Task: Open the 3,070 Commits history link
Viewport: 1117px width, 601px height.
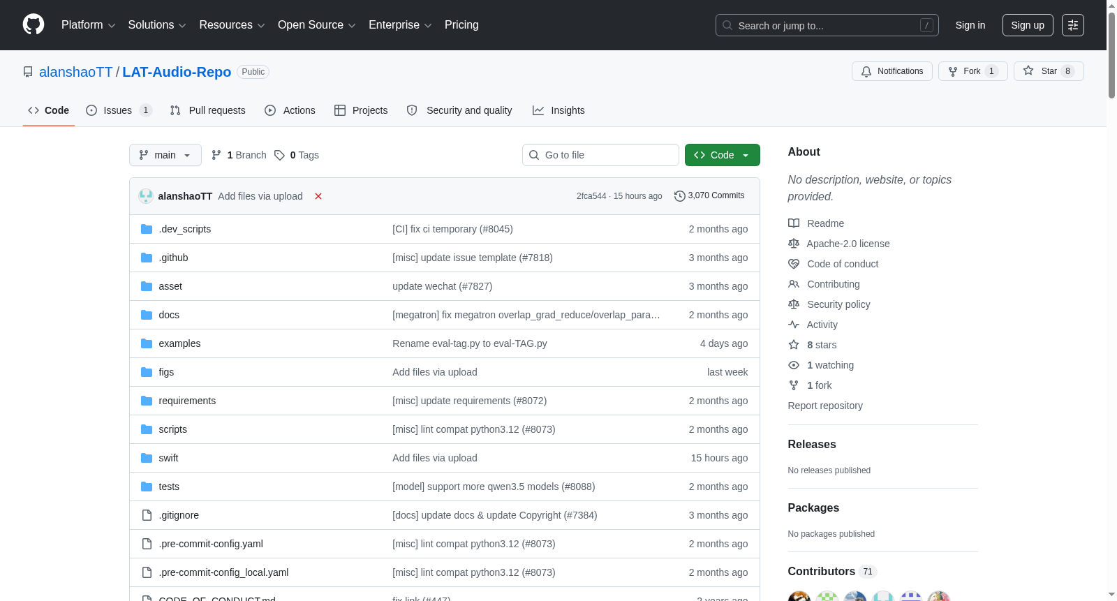Action: [x=709, y=196]
